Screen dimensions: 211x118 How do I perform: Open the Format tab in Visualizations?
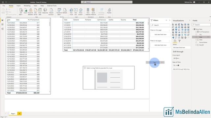click(x=179, y=41)
